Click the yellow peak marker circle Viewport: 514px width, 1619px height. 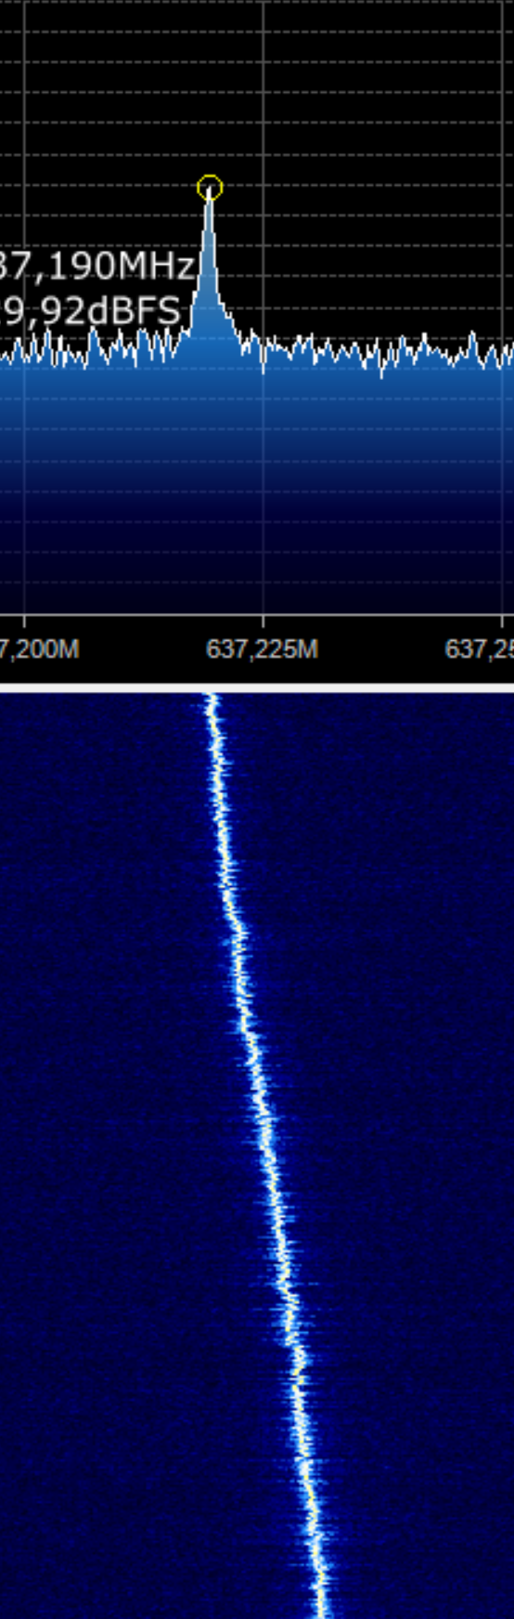coord(210,188)
